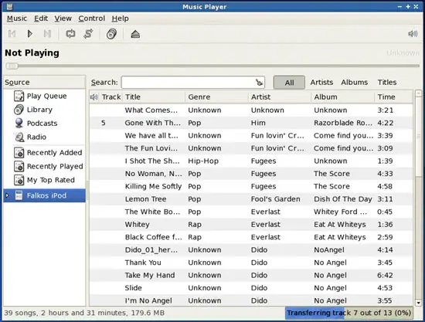Viewport: 425px width, 322px height.
Task: Eject the iPod with eject icon
Action: (x=135, y=34)
